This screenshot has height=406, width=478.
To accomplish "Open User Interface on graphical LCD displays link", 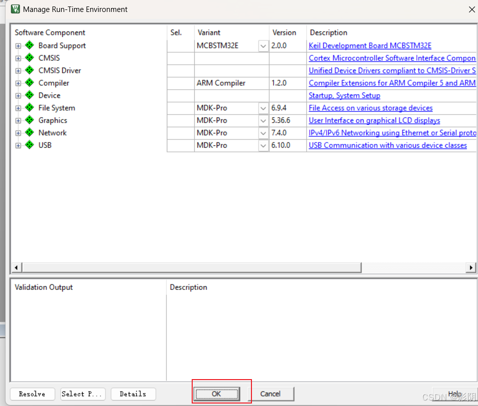I will 374,121.
